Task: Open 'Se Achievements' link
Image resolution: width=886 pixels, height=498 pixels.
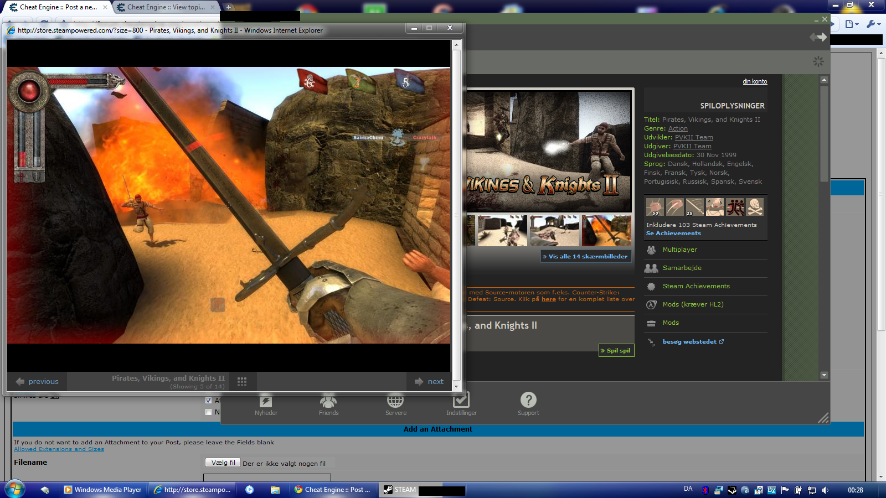Action: [x=673, y=234]
